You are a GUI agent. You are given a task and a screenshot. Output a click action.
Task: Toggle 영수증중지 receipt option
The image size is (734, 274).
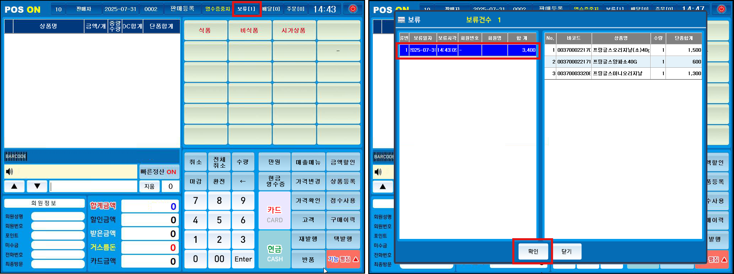coord(217,9)
